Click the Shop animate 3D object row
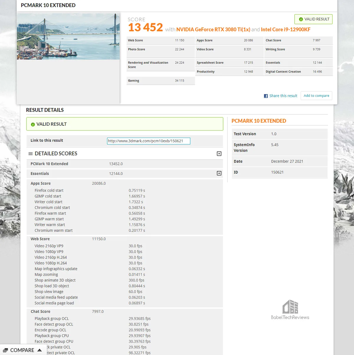Viewport: 354px width, 355px height. pyautogui.click(x=125, y=280)
